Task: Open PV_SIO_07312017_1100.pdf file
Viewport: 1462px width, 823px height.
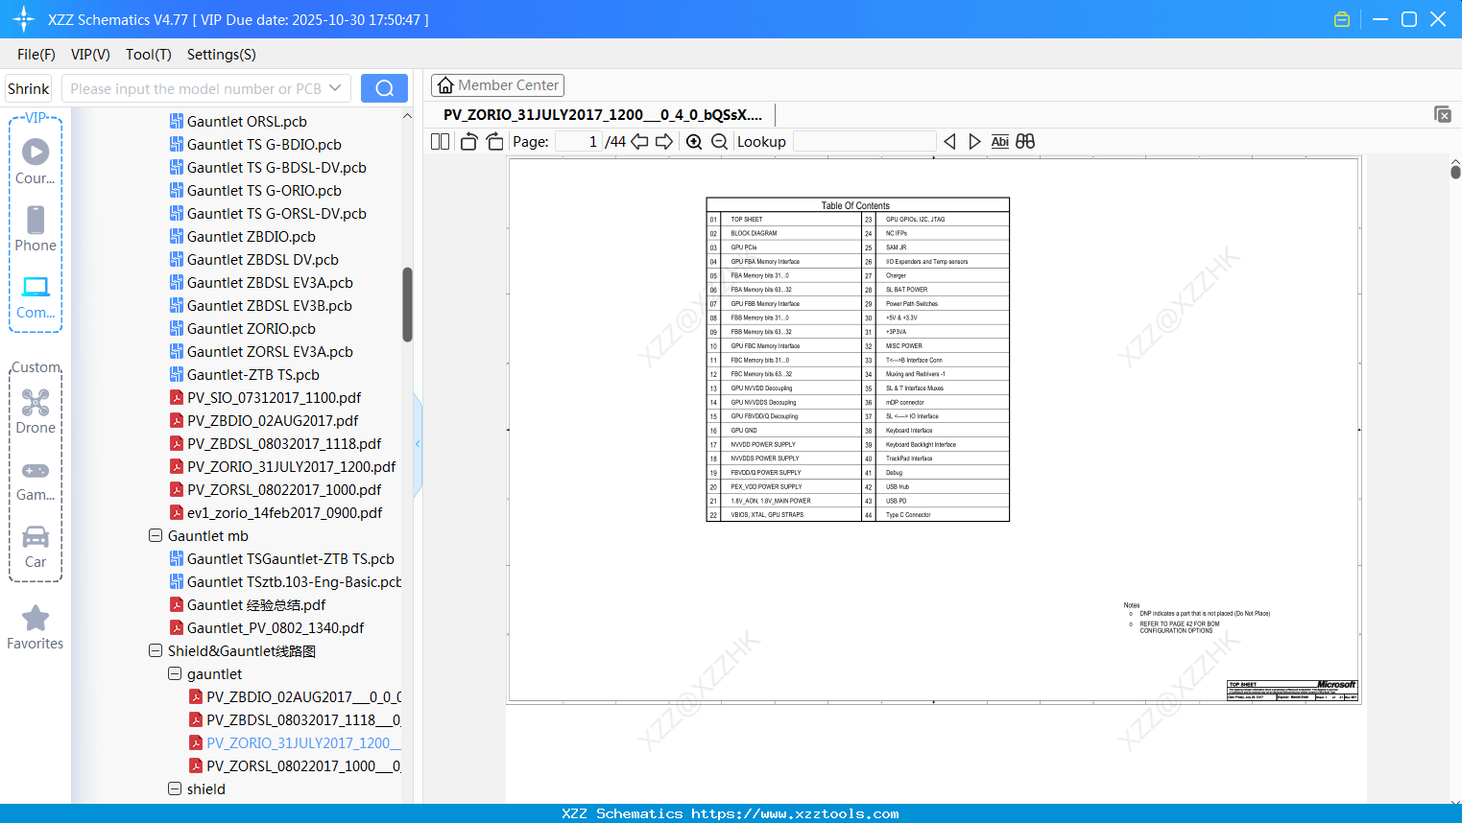Action: tap(274, 398)
